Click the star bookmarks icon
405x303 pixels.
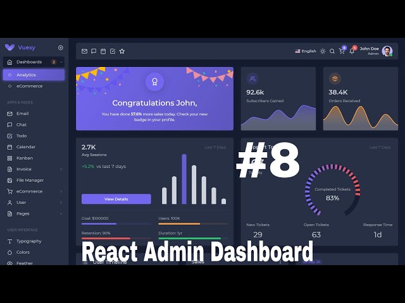click(x=122, y=51)
